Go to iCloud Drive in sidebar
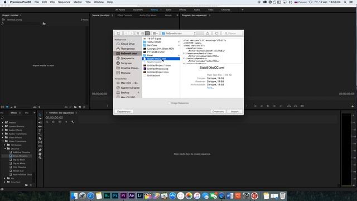Screen dimensions: 357x201 [x=128, y=44]
